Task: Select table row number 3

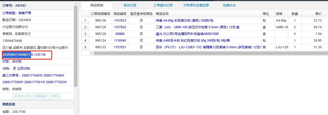Action: tap(85, 34)
